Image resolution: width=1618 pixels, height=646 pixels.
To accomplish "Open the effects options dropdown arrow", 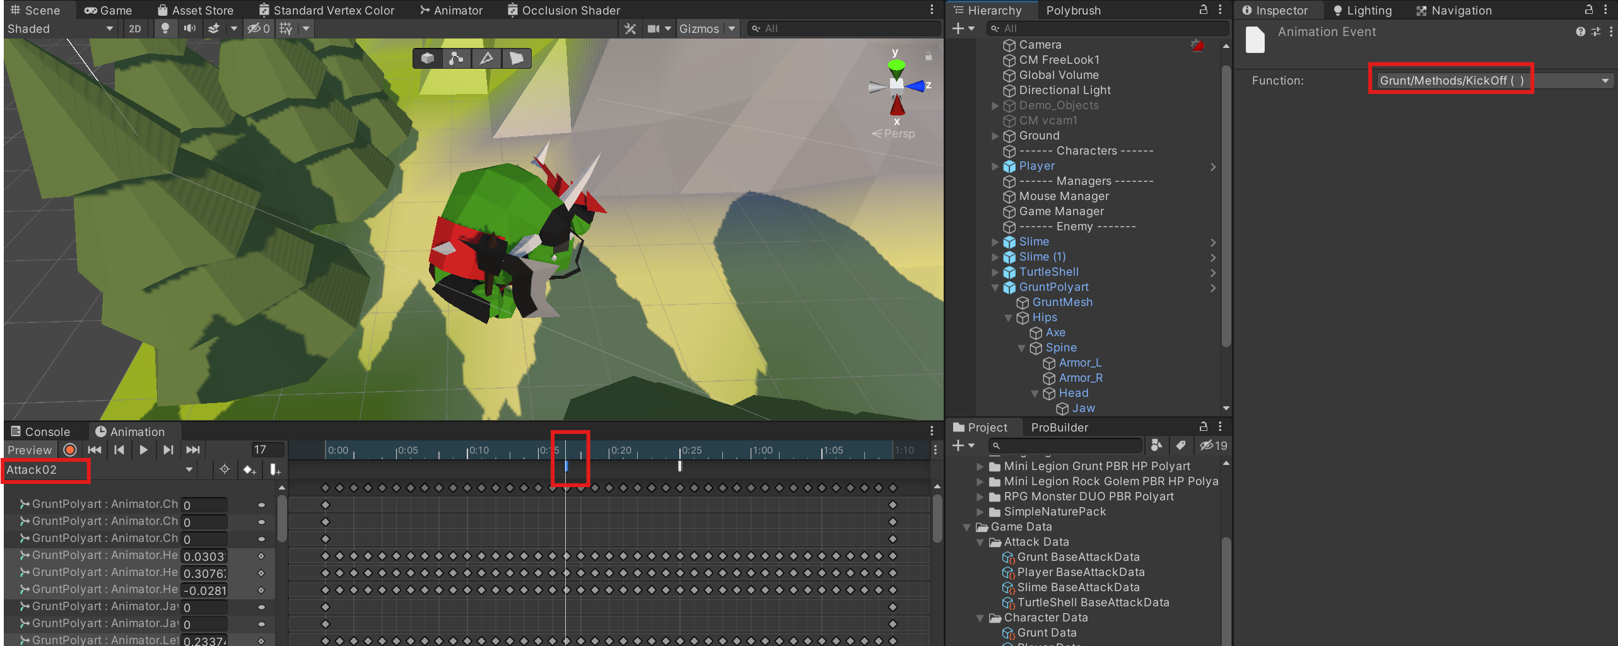I will (x=234, y=28).
